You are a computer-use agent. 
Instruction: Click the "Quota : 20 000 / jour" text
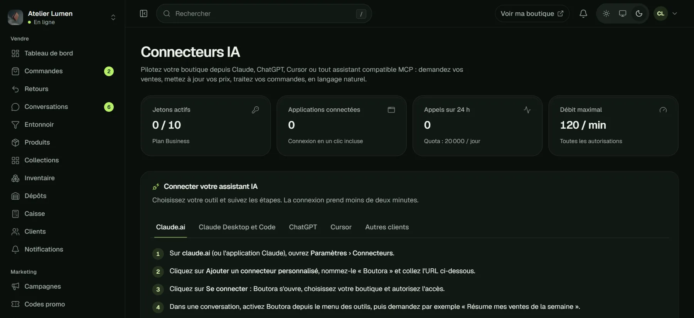point(452,141)
